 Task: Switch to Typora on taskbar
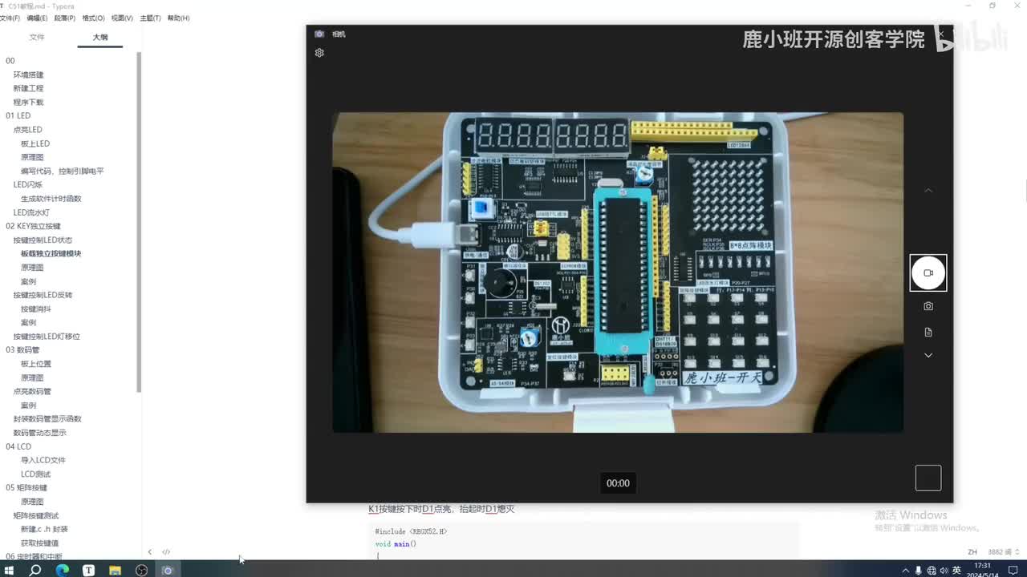click(88, 570)
